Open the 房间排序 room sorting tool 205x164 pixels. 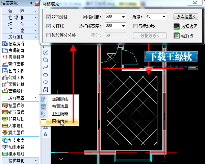point(14,57)
